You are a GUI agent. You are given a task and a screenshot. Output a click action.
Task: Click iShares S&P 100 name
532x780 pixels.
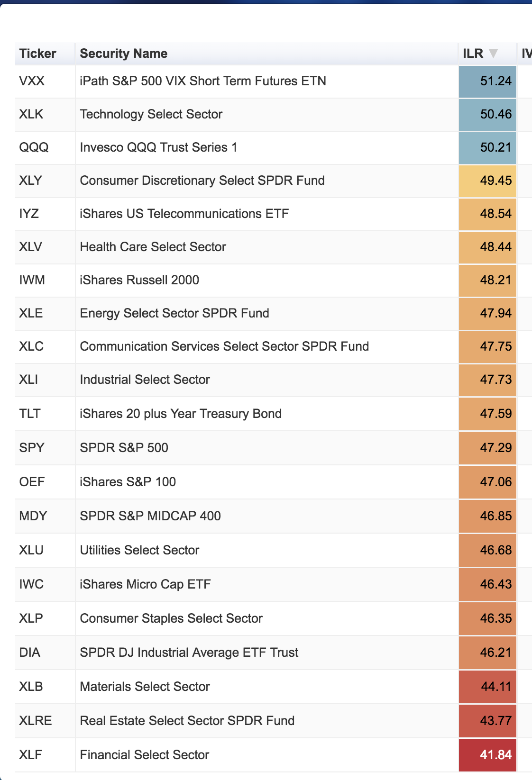[128, 482]
